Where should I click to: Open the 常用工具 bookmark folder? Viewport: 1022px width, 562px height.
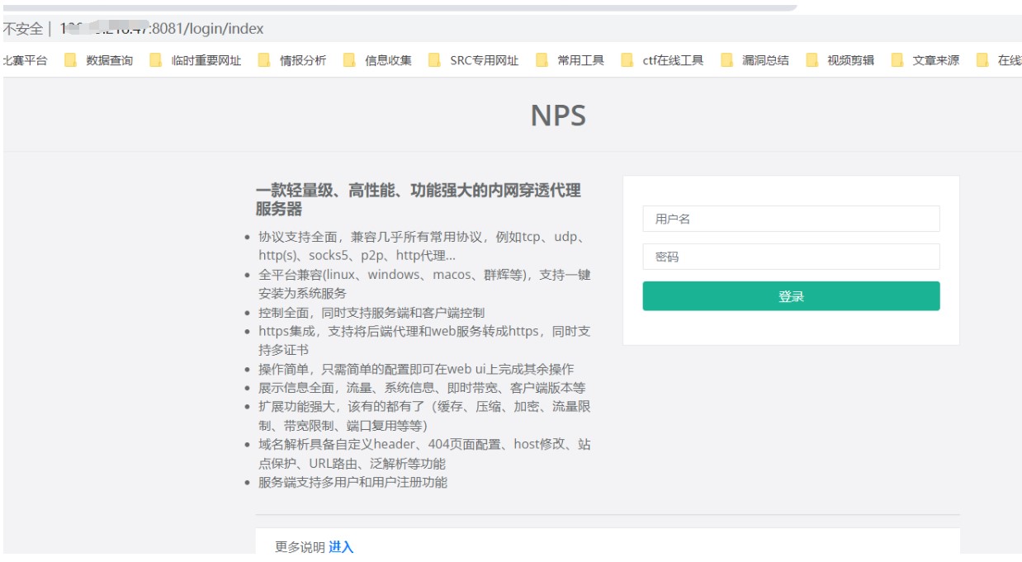click(571, 60)
